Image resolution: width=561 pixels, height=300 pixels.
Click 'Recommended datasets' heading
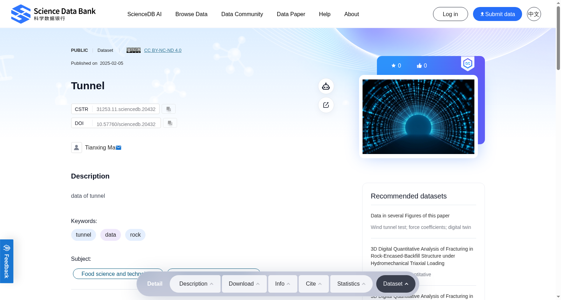pos(409,196)
